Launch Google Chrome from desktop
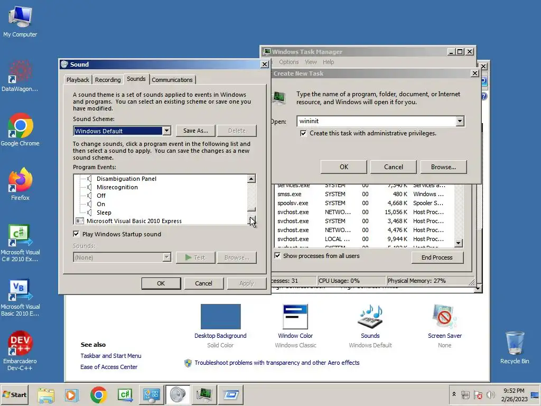Screen dimensions: 541x406 click(20, 130)
